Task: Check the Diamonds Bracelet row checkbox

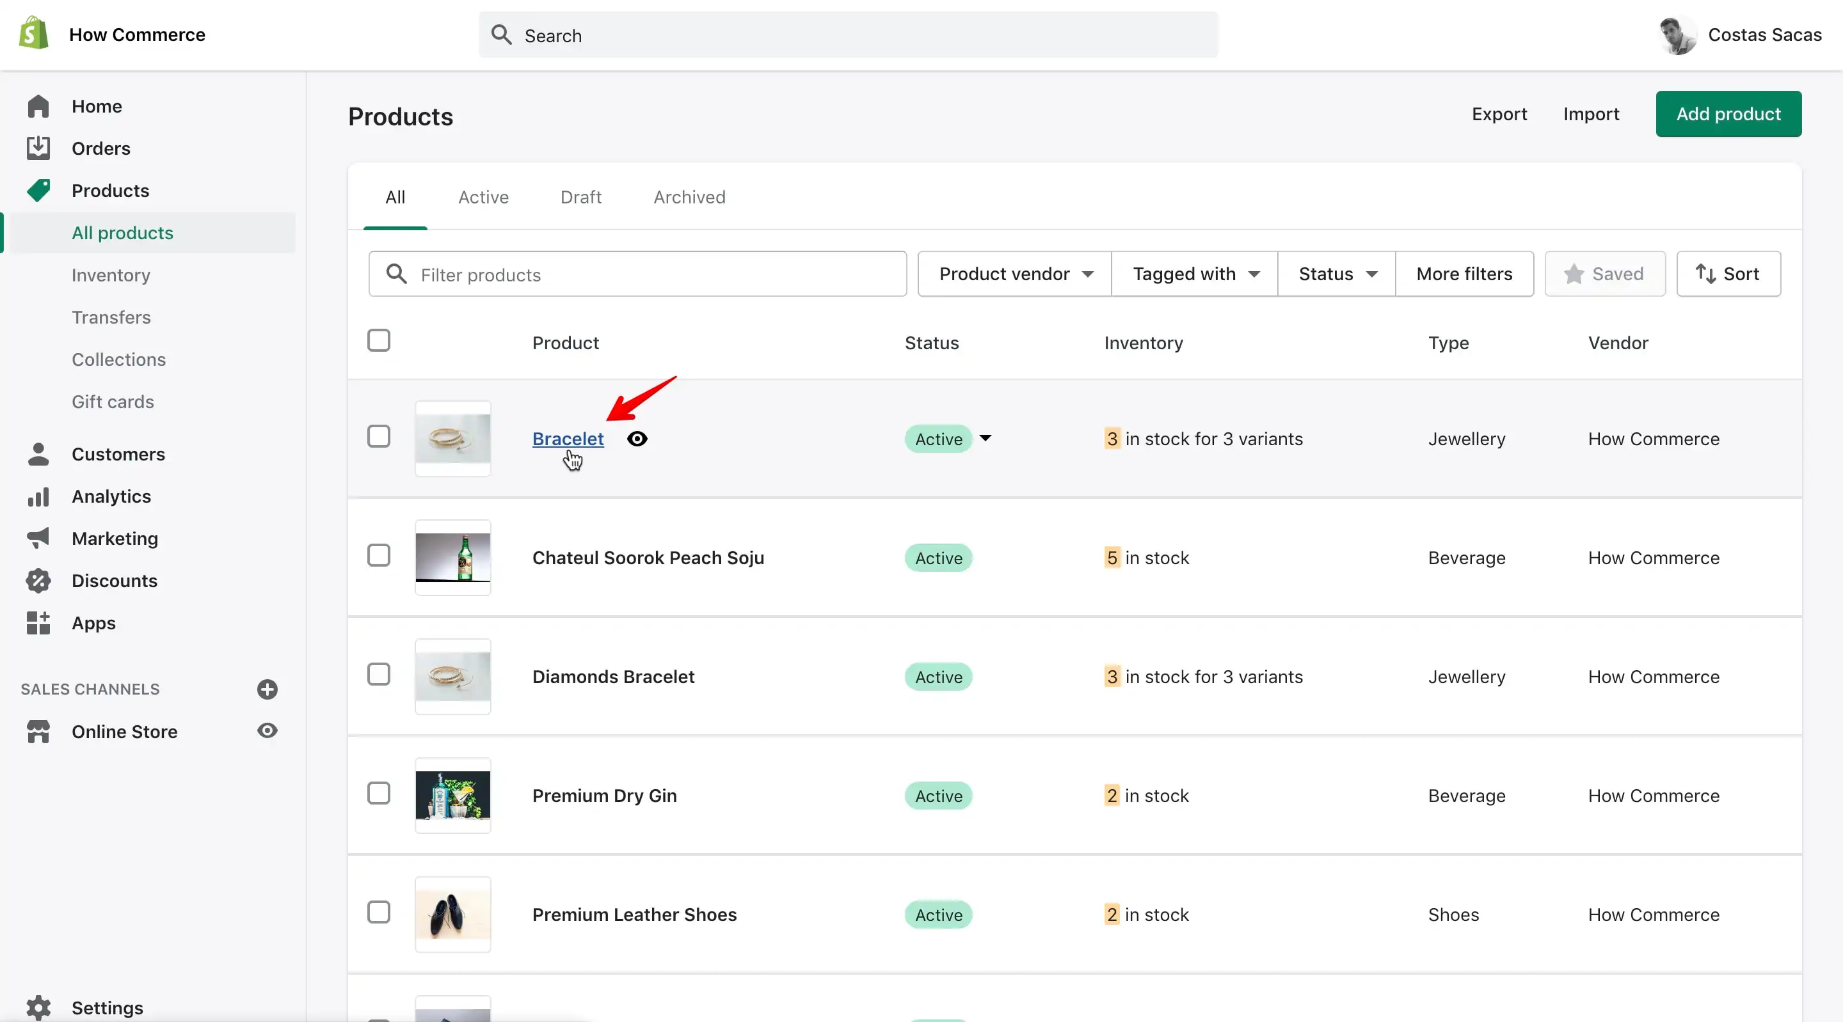Action: pyautogui.click(x=378, y=675)
